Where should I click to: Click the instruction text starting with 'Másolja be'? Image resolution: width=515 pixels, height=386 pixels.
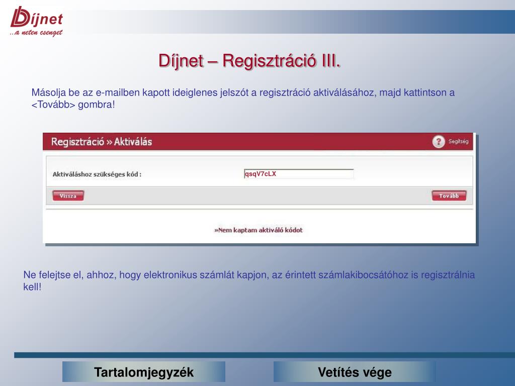[x=243, y=99]
